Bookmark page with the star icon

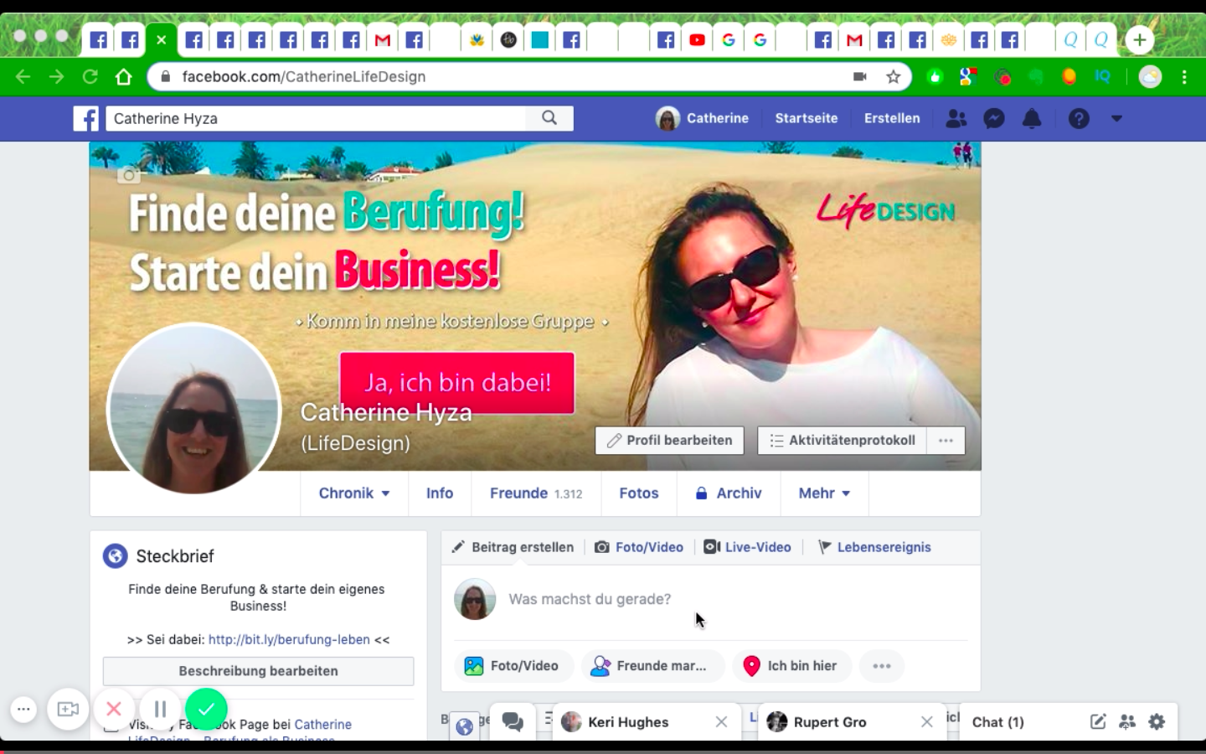point(894,77)
